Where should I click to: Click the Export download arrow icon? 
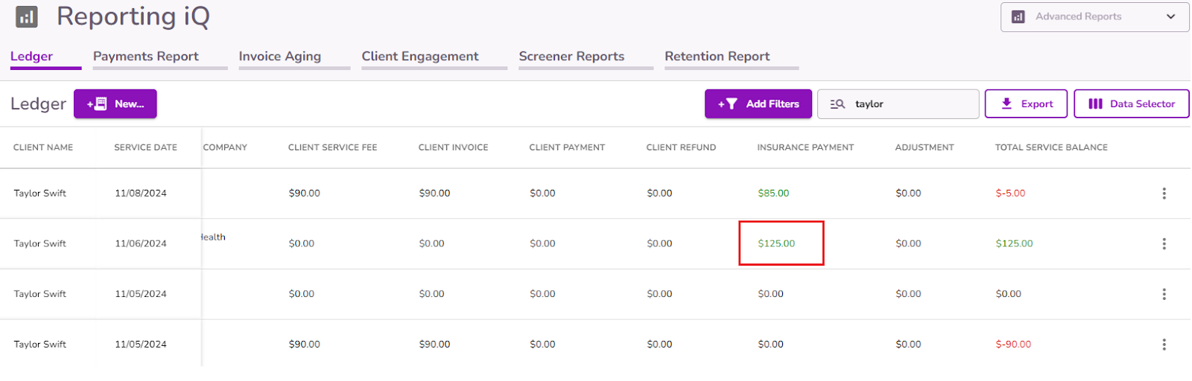(1006, 103)
